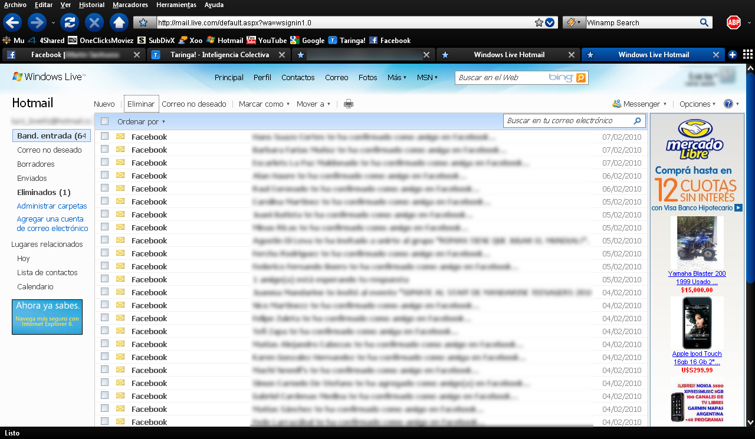Open the 4Shared bookmark
Image resolution: width=755 pixels, height=439 pixels.
[47, 41]
